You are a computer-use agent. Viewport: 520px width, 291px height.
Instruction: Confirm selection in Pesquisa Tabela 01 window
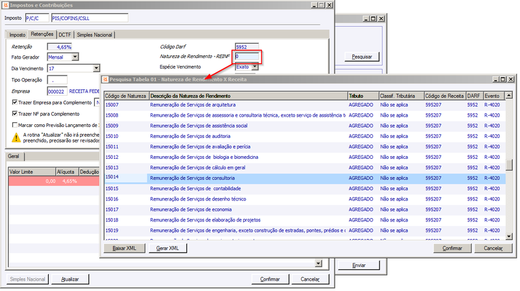(452, 248)
